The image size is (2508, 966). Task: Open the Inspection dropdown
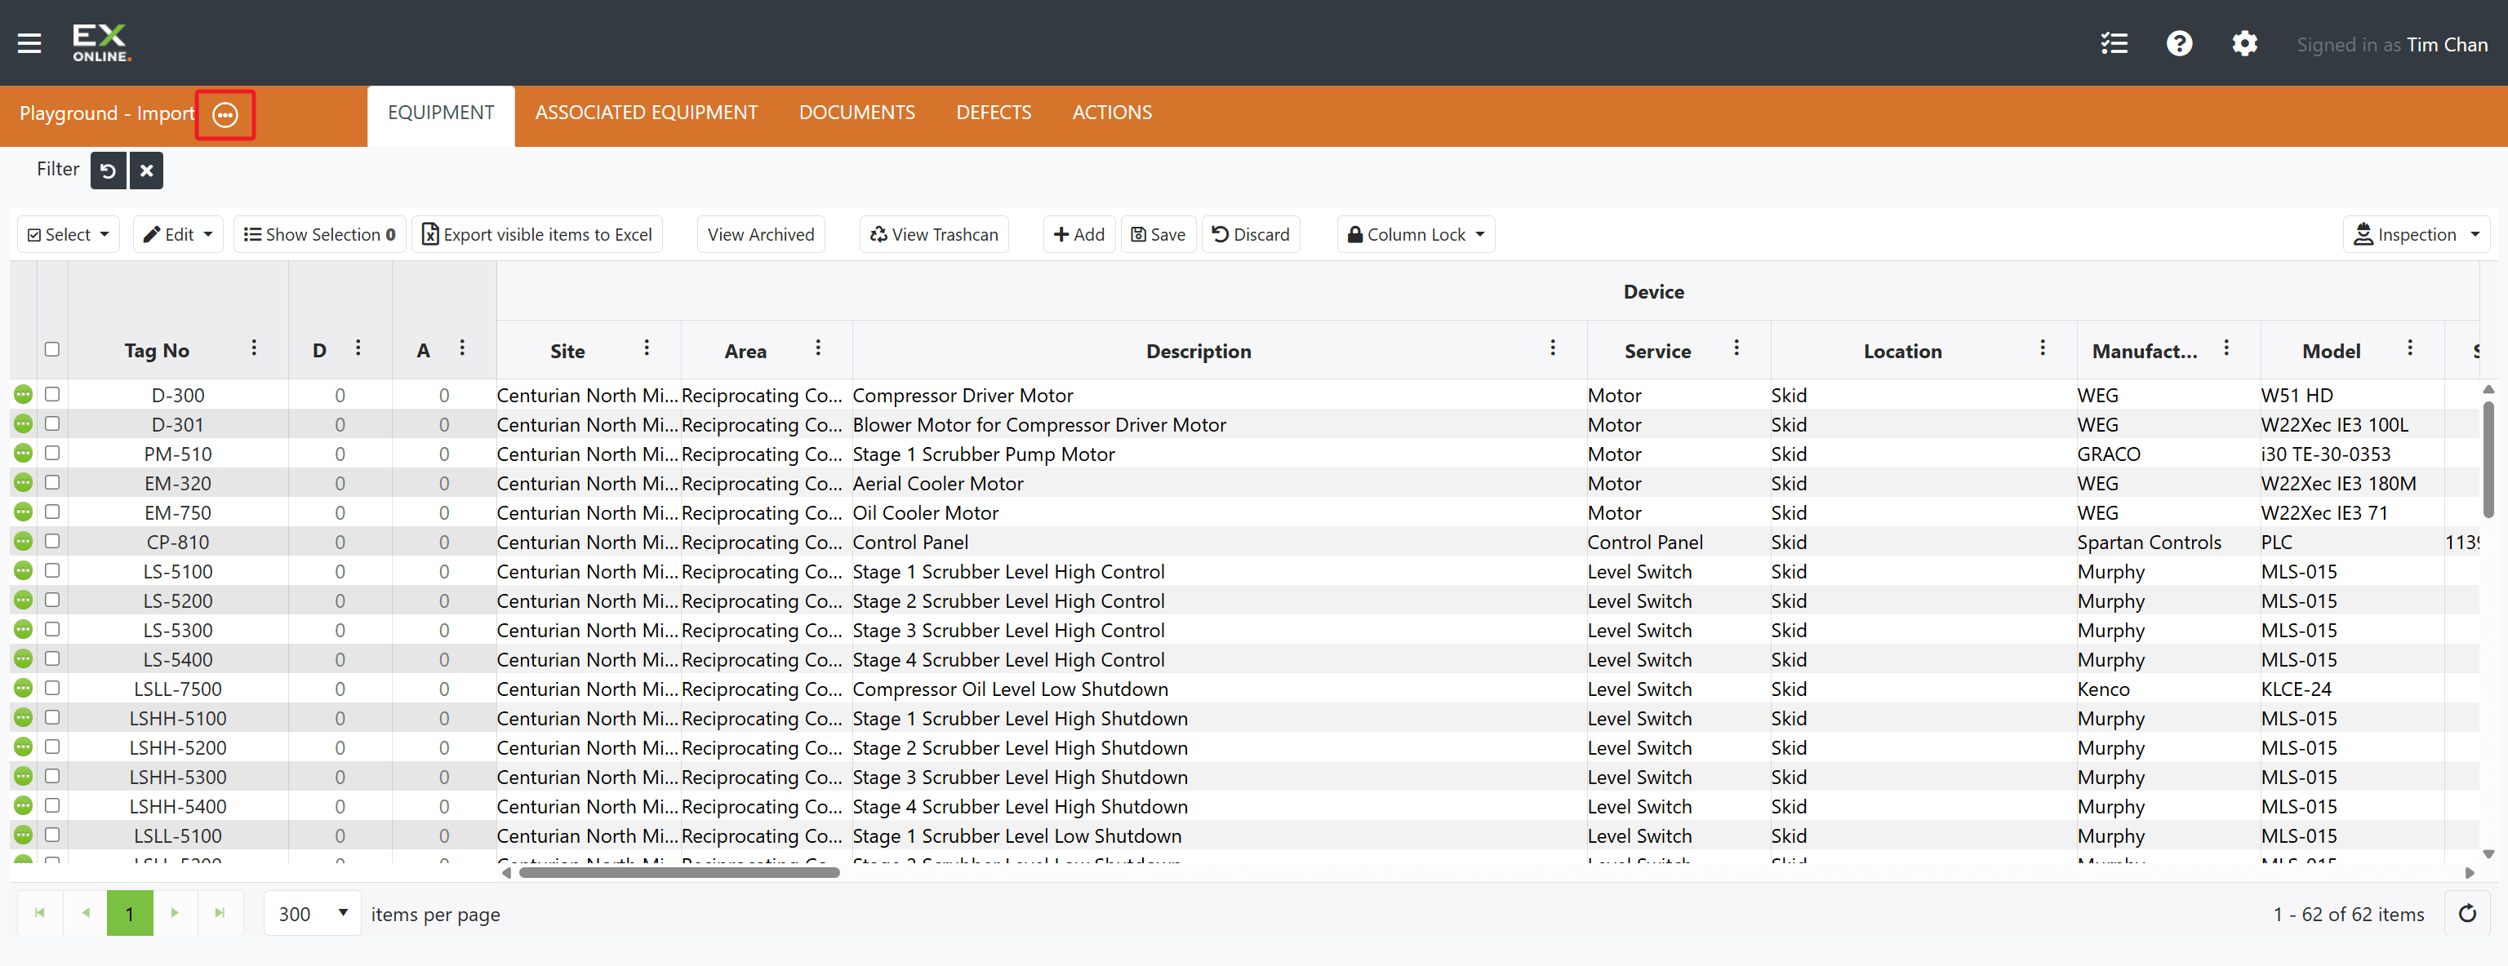2416,236
